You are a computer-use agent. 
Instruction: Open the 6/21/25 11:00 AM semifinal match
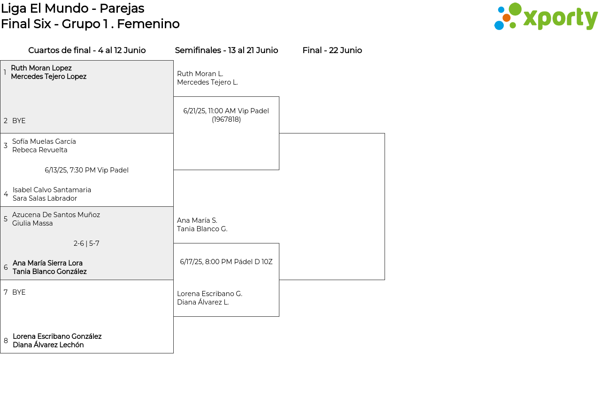tap(226, 115)
